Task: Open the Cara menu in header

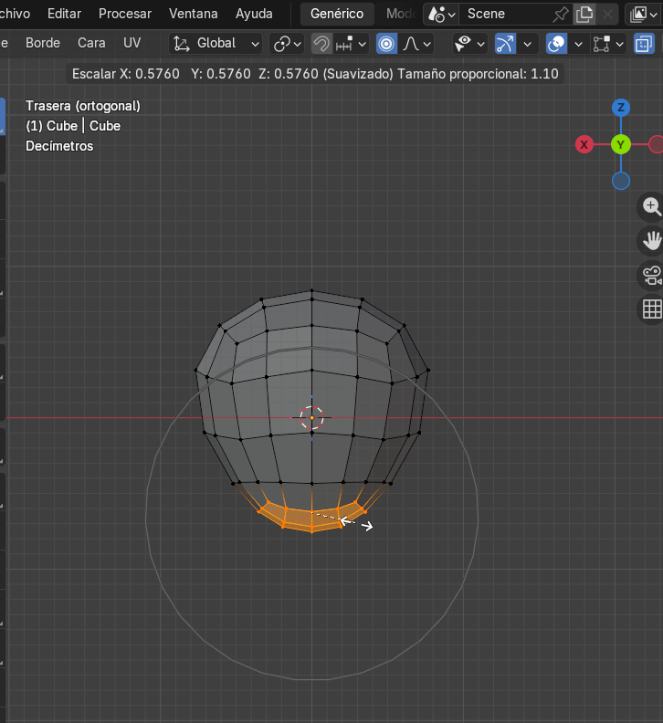Action: (x=91, y=43)
